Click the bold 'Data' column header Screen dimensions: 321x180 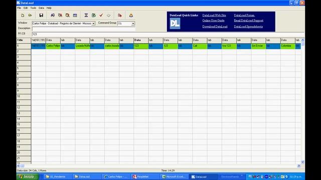pyautogui.click(x=141, y=40)
